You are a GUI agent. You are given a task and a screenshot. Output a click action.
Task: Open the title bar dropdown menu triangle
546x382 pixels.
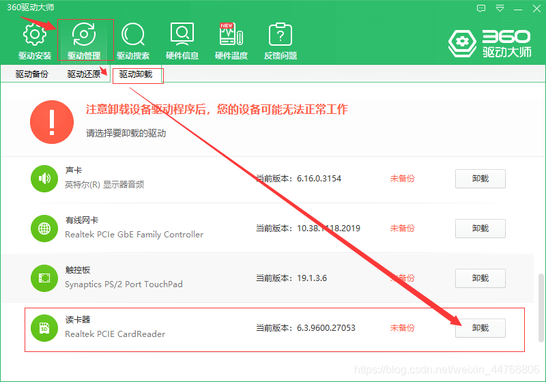500,8
